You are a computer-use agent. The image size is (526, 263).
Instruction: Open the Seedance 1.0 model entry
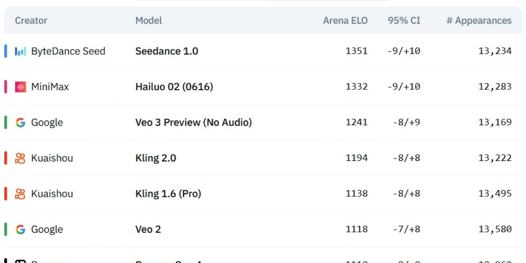[x=167, y=51]
